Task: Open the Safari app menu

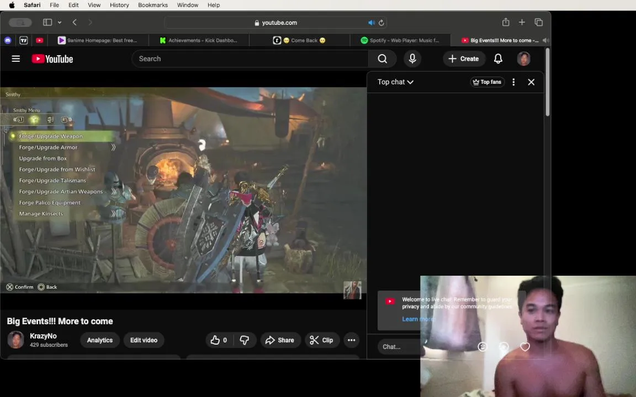Action: 32,6
